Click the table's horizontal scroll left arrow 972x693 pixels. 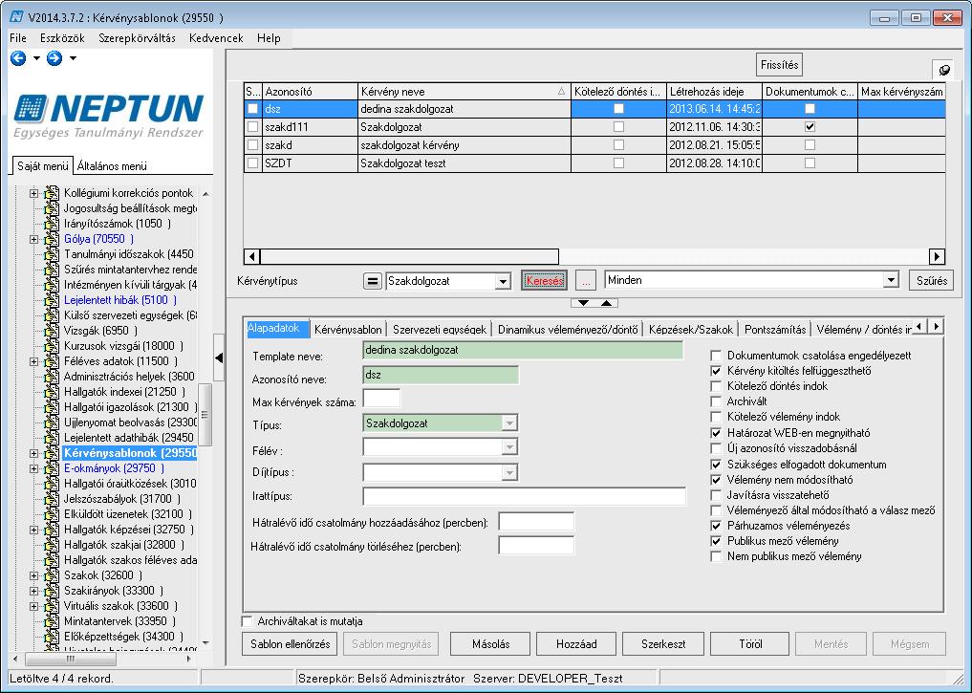pyautogui.click(x=251, y=256)
